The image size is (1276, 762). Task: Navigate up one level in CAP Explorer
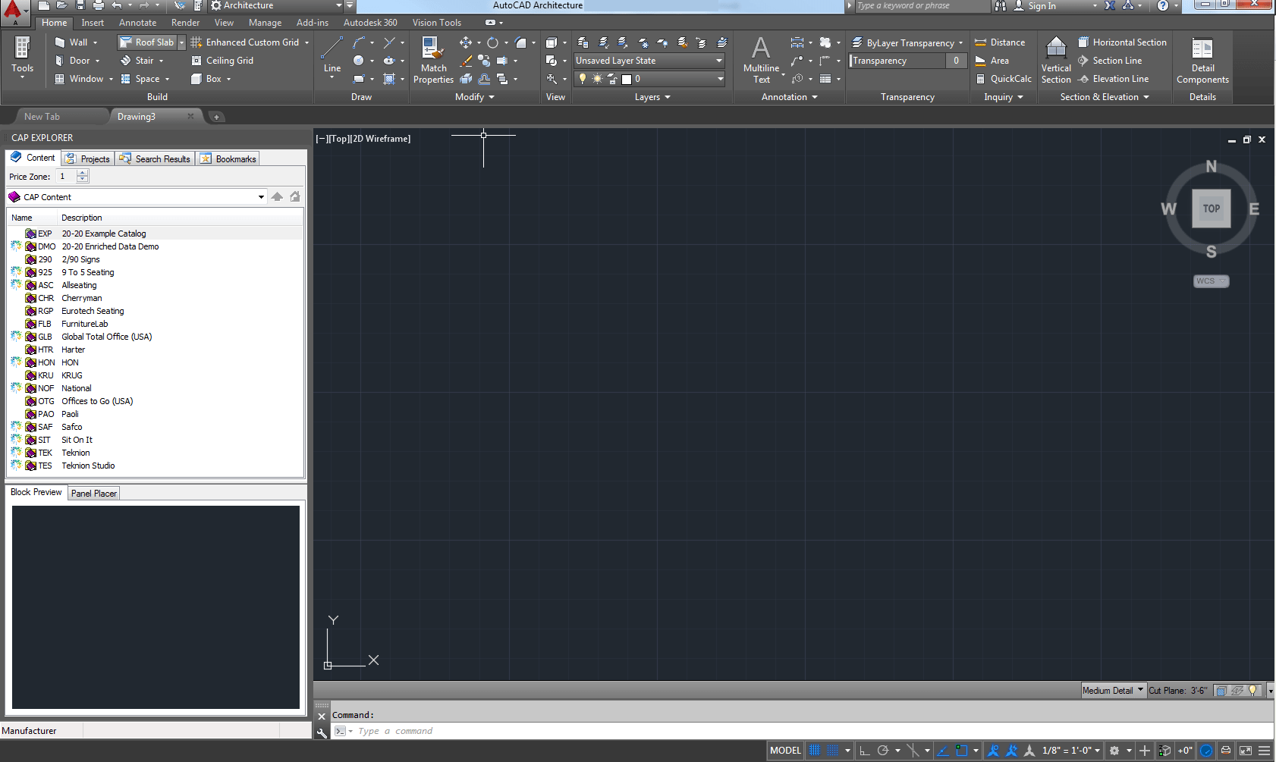coord(277,196)
